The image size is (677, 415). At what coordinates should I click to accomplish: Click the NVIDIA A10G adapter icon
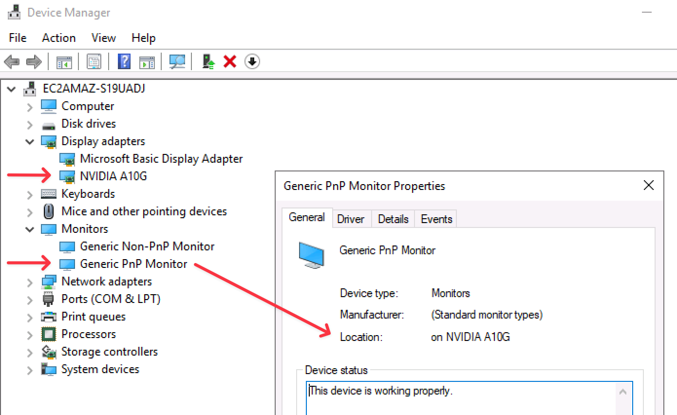point(67,176)
